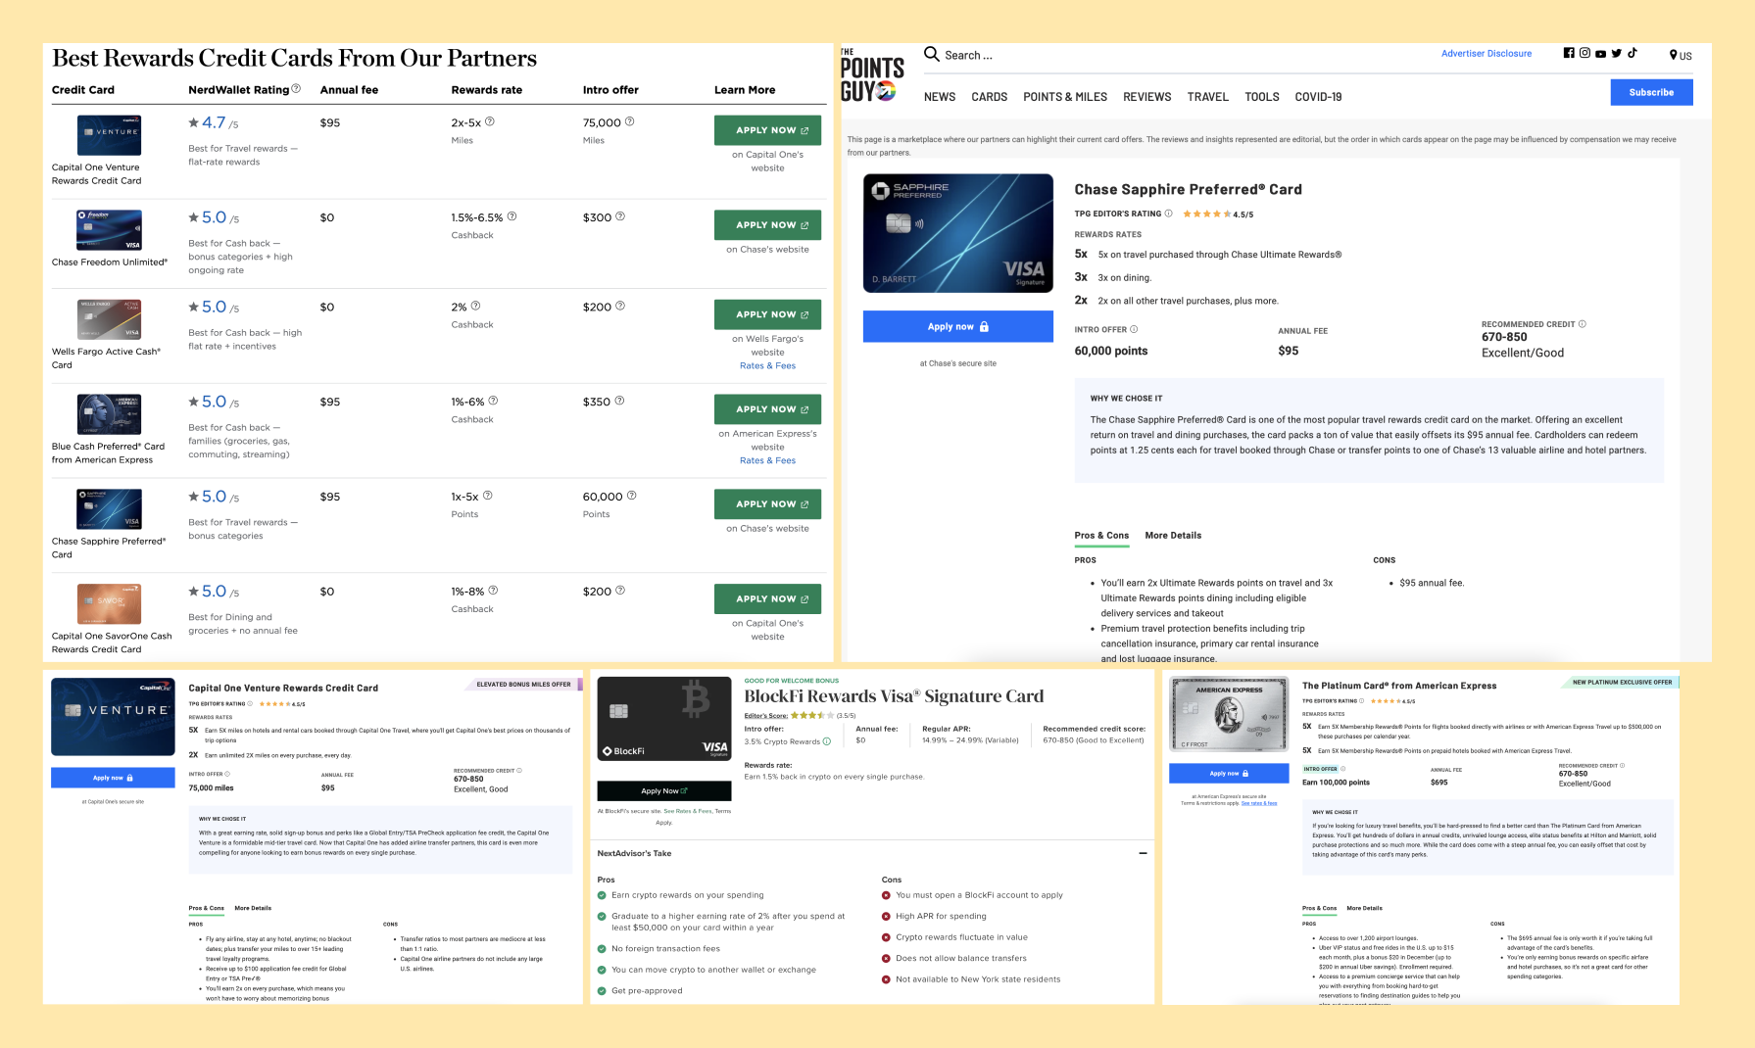Image resolution: width=1755 pixels, height=1048 pixels.
Task: Click Apply now under Platinum Card image
Action: (x=1229, y=774)
